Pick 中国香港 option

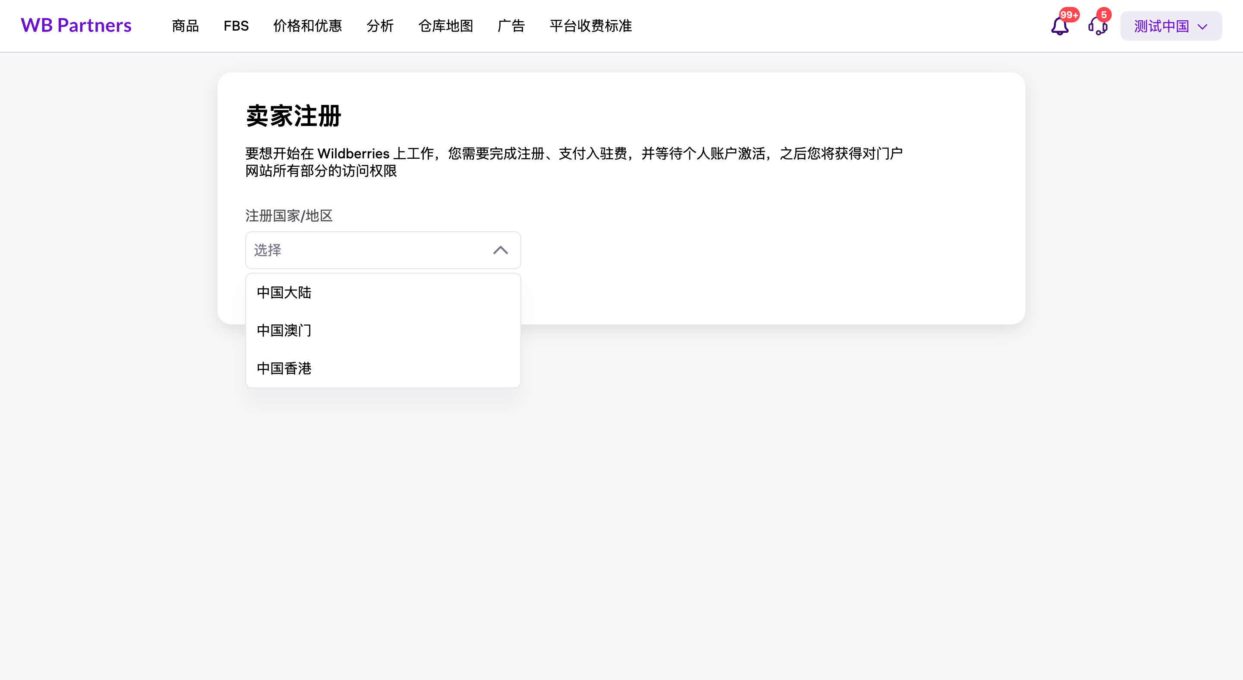coord(284,368)
